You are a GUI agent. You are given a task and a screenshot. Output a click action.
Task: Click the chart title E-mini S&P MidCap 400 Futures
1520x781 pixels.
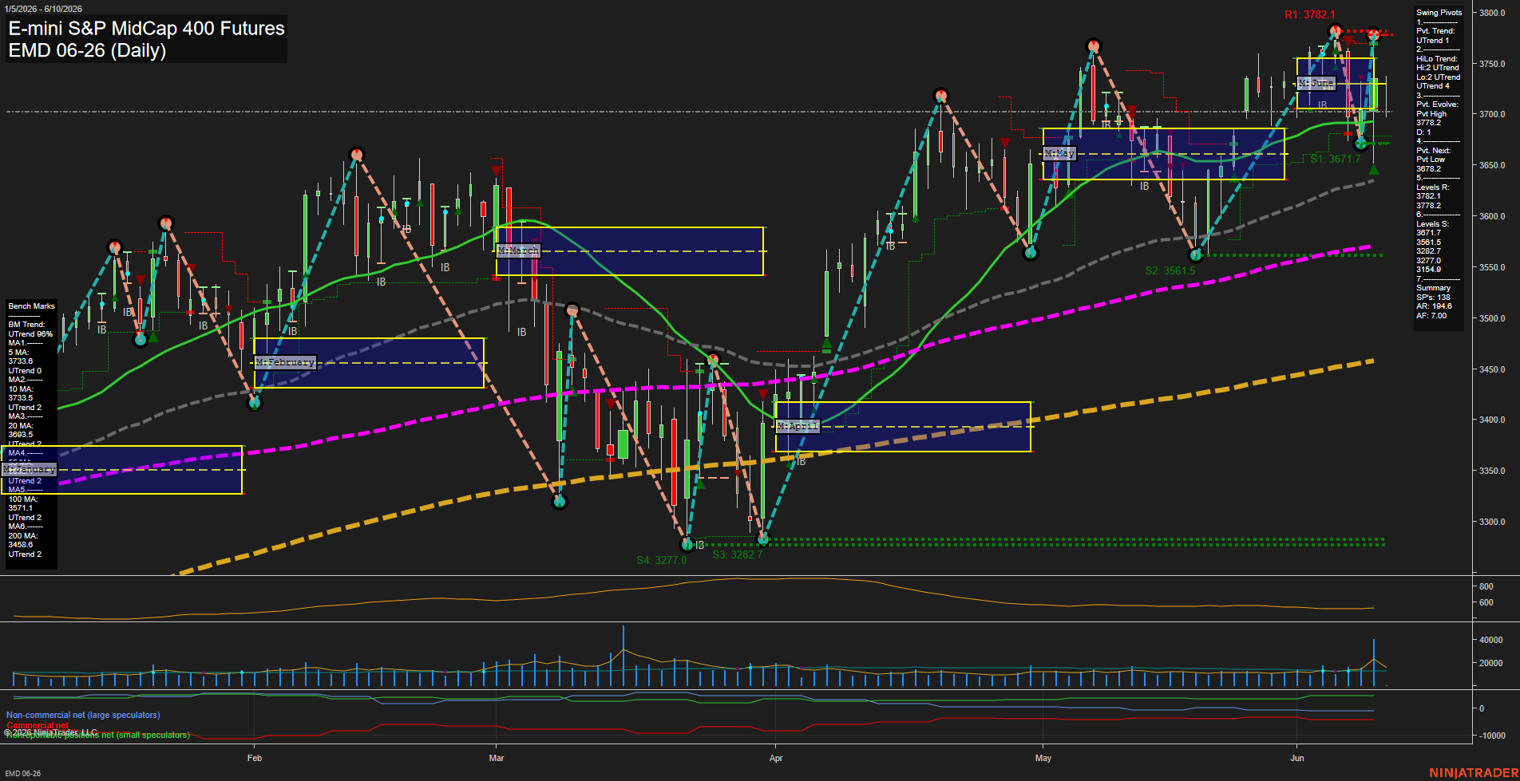point(146,28)
